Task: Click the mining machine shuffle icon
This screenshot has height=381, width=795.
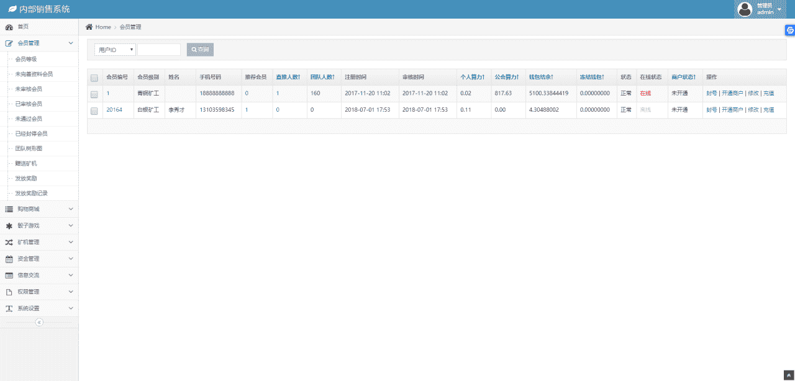Action: (x=9, y=243)
